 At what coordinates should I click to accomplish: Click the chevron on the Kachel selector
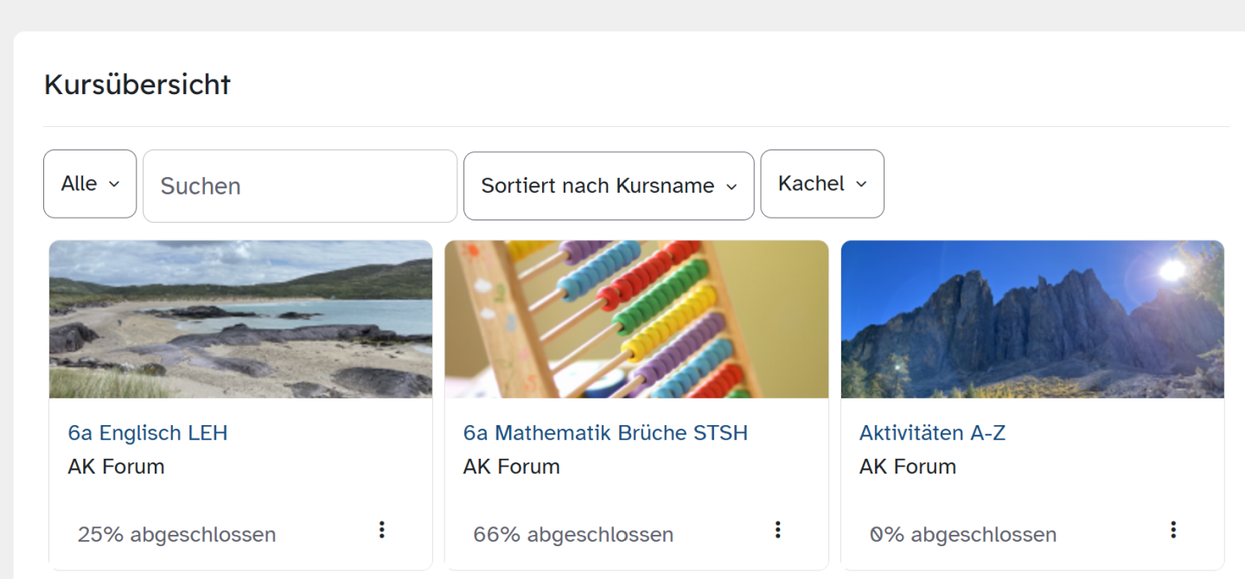pos(861,184)
